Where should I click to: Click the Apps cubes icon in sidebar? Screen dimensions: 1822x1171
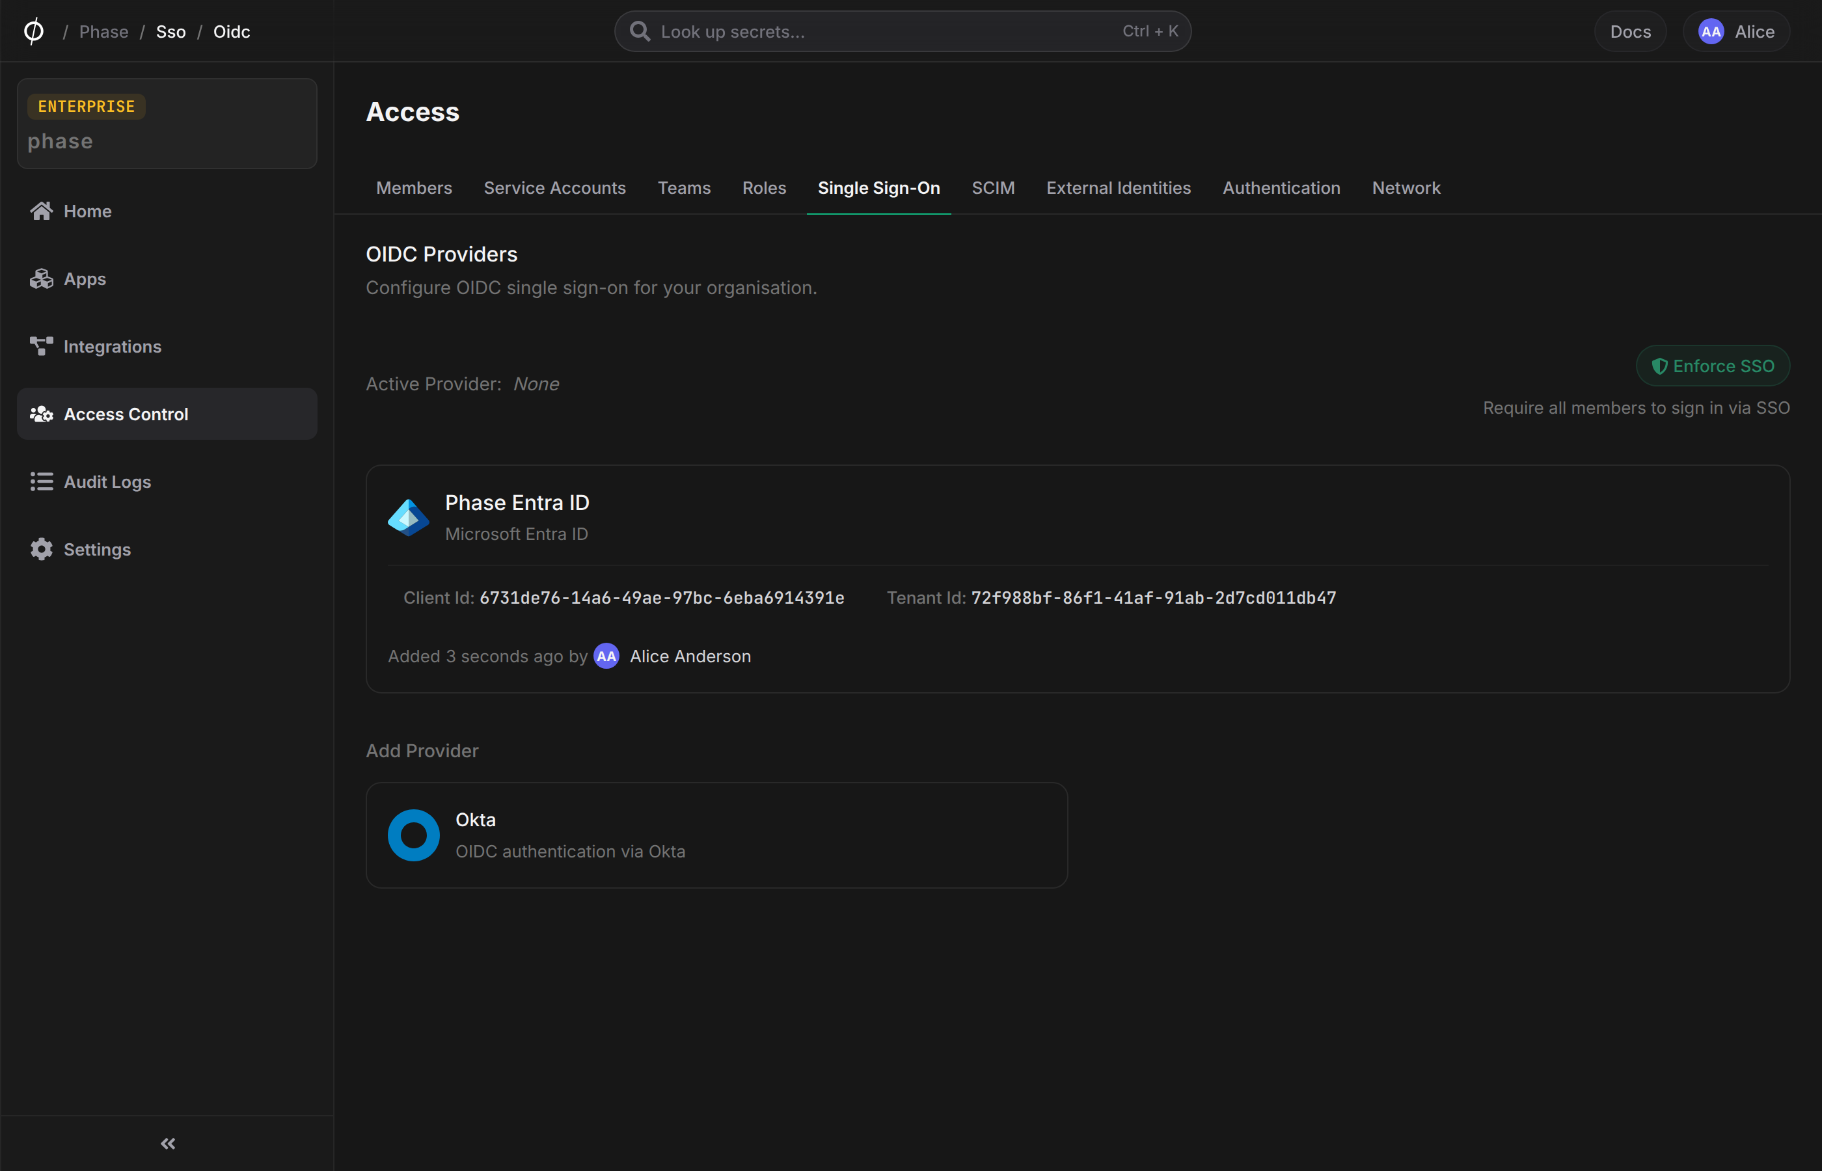[x=42, y=278]
